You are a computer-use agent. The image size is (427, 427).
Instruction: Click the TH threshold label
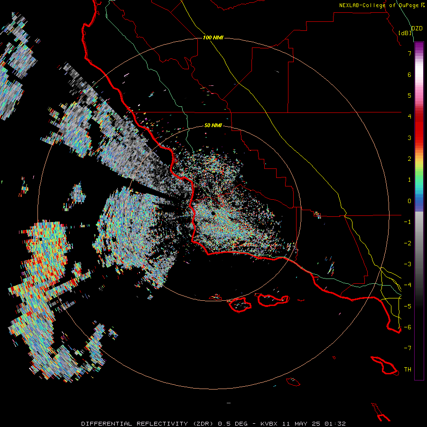point(408,370)
